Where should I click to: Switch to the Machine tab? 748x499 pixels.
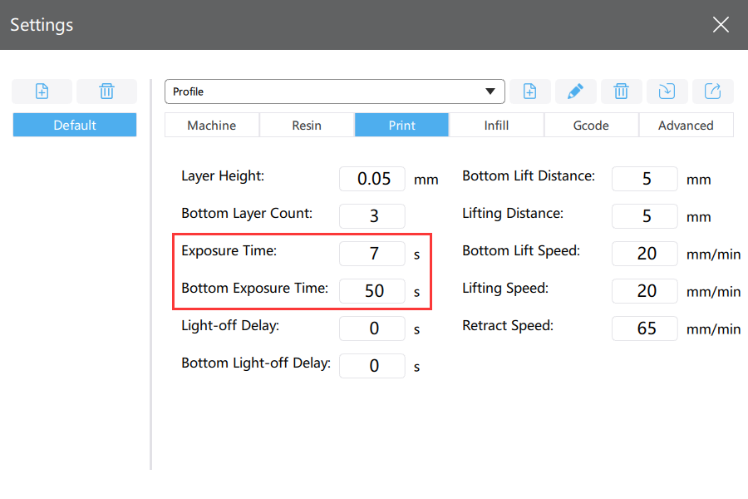coord(212,125)
